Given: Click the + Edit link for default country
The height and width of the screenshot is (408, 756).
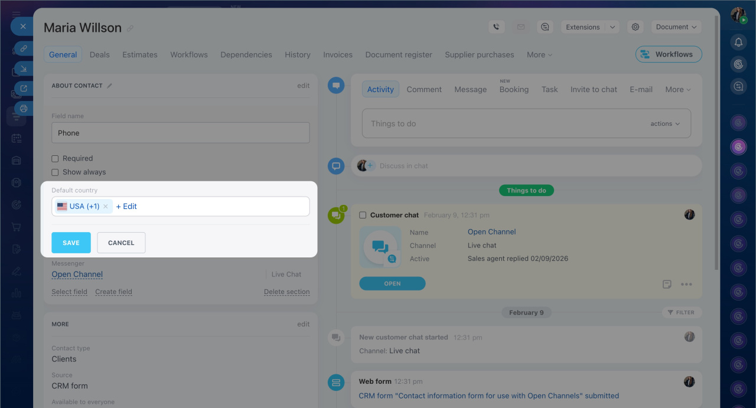Looking at the screenshot, I should pyautogui.click(x=126, y=207).
